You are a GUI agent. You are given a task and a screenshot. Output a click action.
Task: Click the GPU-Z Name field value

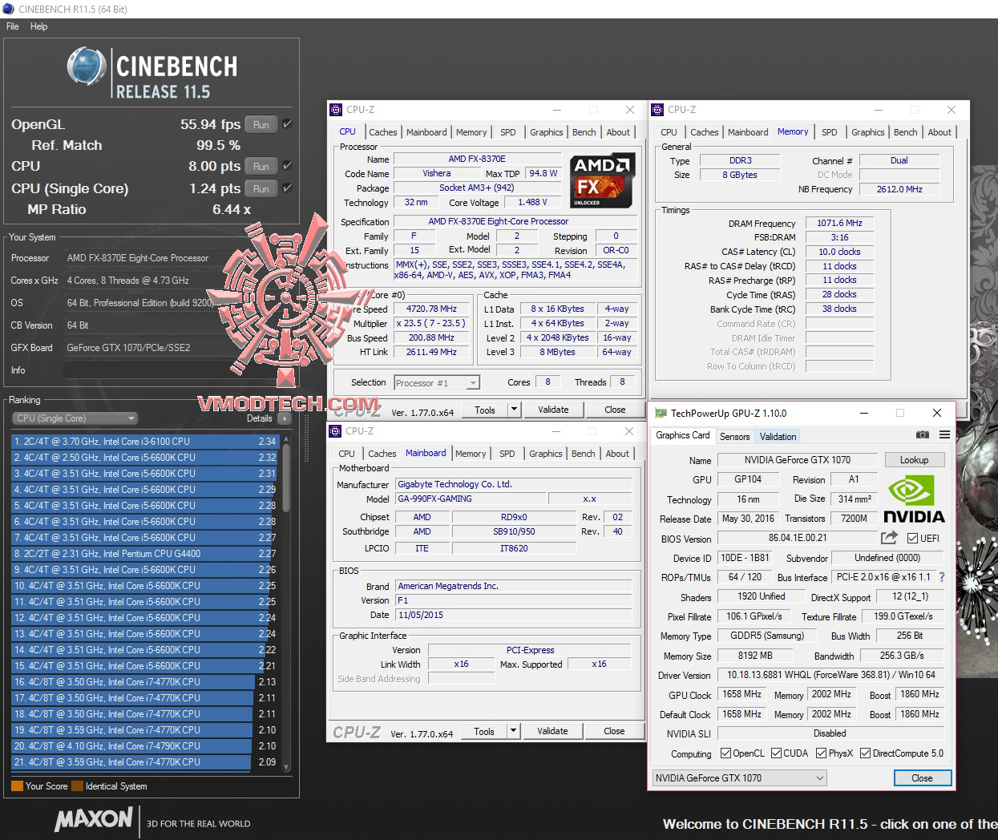click(x=797, y=460)
